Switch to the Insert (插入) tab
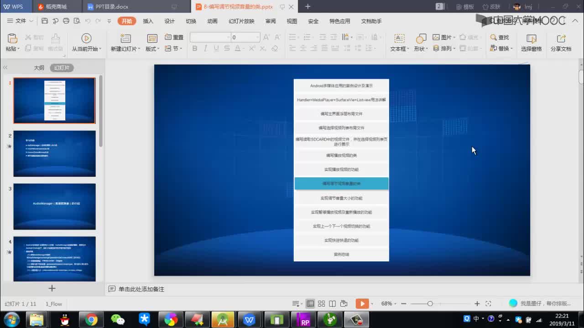 [148, 21]
